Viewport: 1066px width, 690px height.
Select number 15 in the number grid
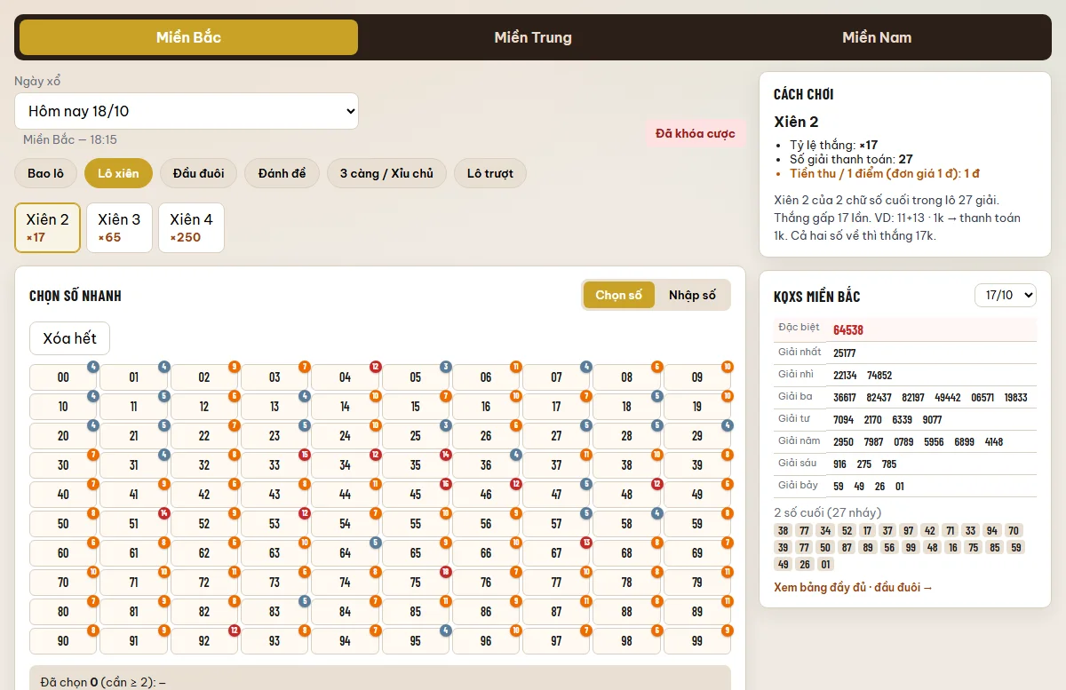(x=416, y=407)
